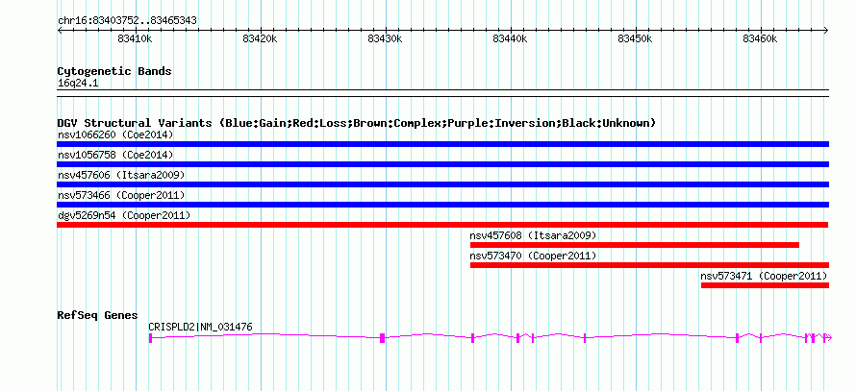Open the dgv5269n54 (Cooper2011) label
The height and width of the screenshot is (391, 856).
tap(124, 215)
